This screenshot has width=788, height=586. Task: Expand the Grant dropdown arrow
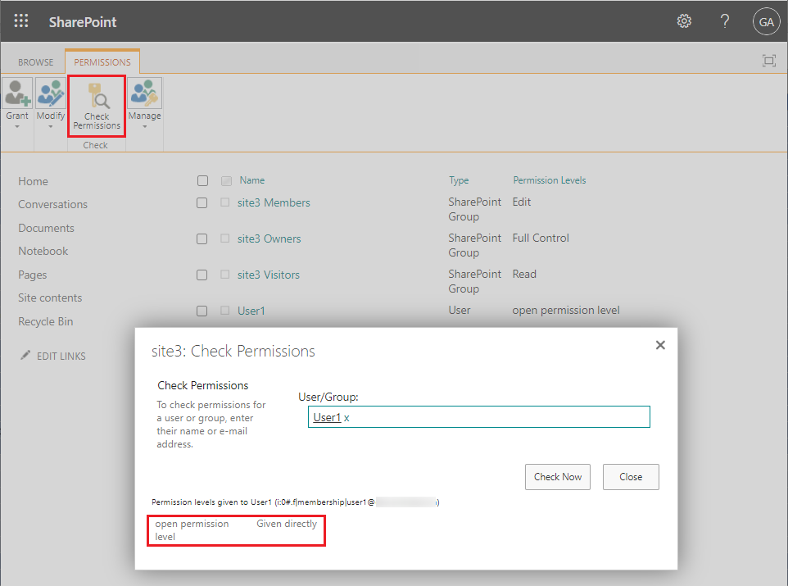tap(17, 127)
